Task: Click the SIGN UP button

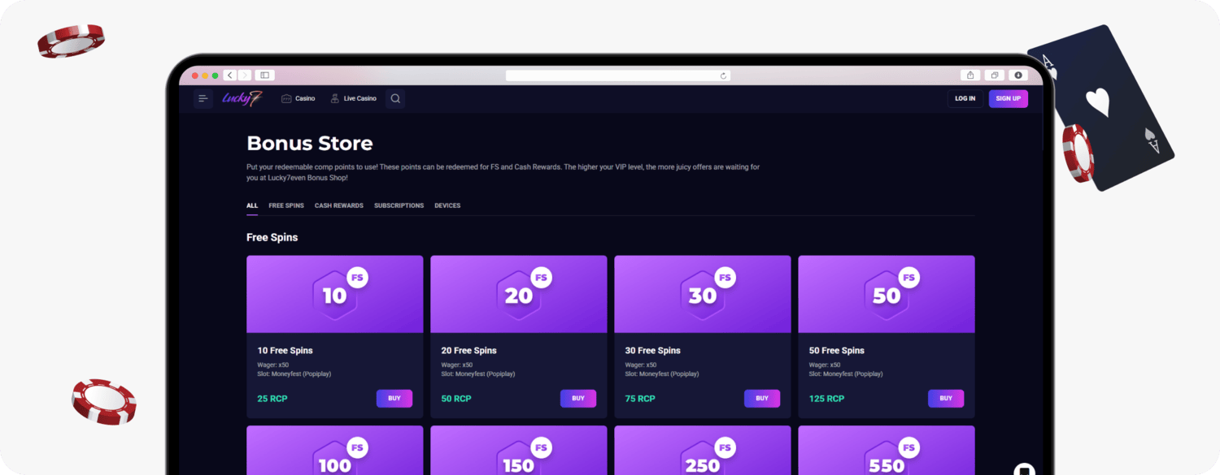Action: 1009,99
